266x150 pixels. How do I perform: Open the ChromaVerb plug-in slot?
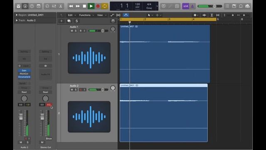pyautogui.click(x=24, y=77)
